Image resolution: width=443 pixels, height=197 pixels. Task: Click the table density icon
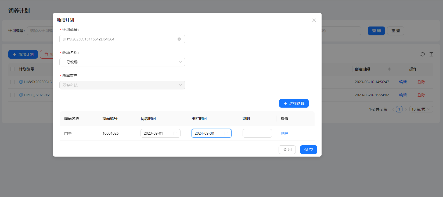pos(431,54)
